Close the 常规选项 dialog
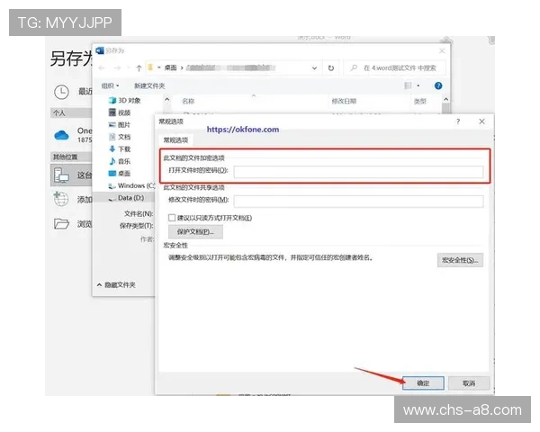Screen dimensions: 540x432 point(481,121)
